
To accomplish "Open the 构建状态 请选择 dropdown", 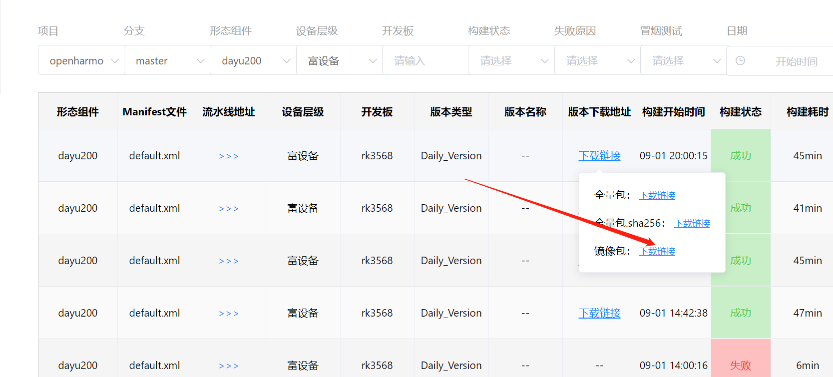I will pos(511,60).
